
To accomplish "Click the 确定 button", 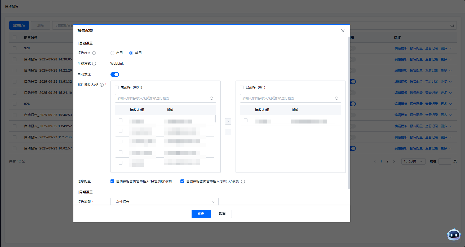I will pos(201,214).
